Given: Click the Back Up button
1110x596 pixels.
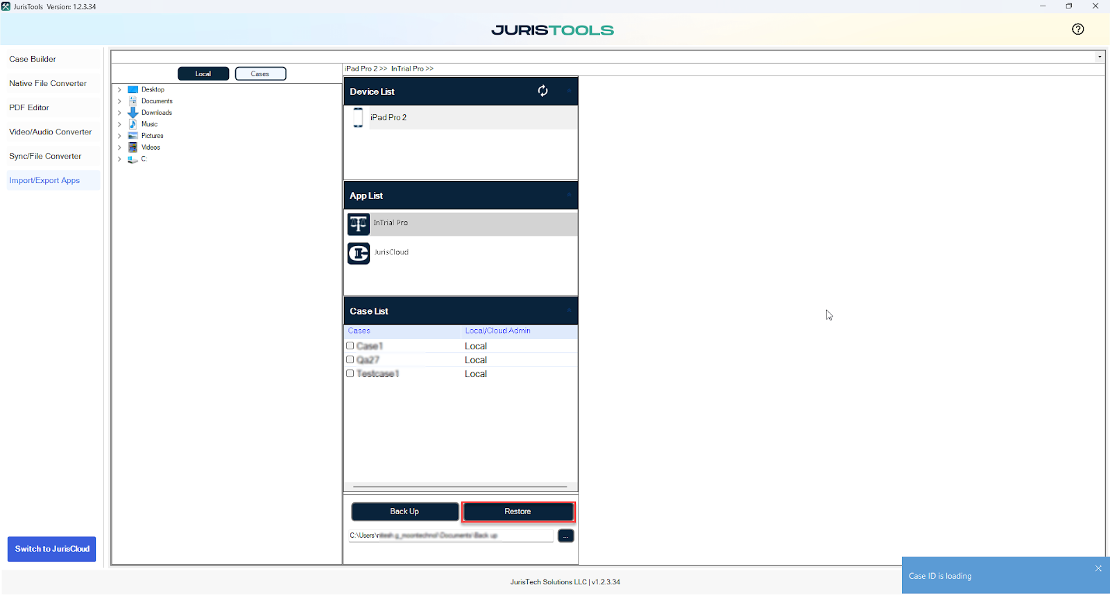Looking at the screenshot, I should (404, 511).
